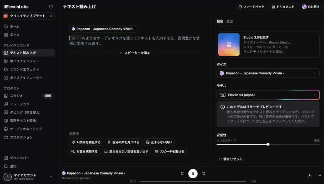Image resolution: width=324 pixels, height=184 pixels.
Task: Select the 設定 tab
Action: 220,21
